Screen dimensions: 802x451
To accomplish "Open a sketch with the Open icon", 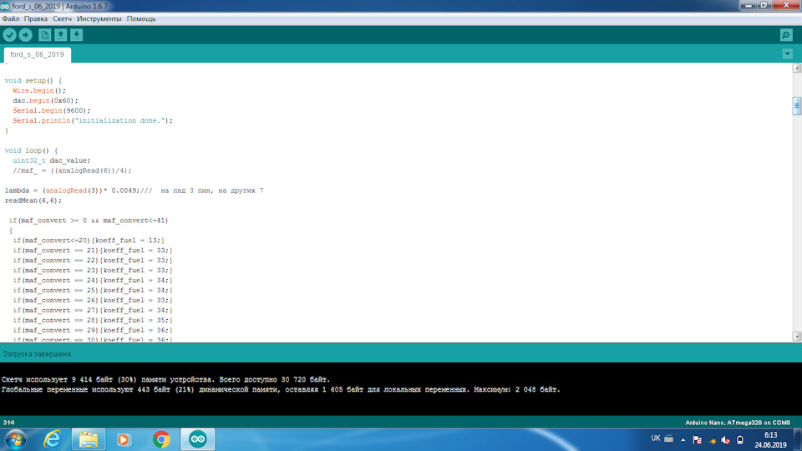I will 60,35.
